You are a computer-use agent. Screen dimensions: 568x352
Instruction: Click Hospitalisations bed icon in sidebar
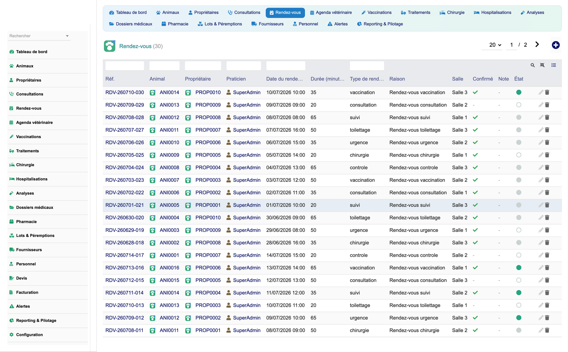(x=12, y=179)
